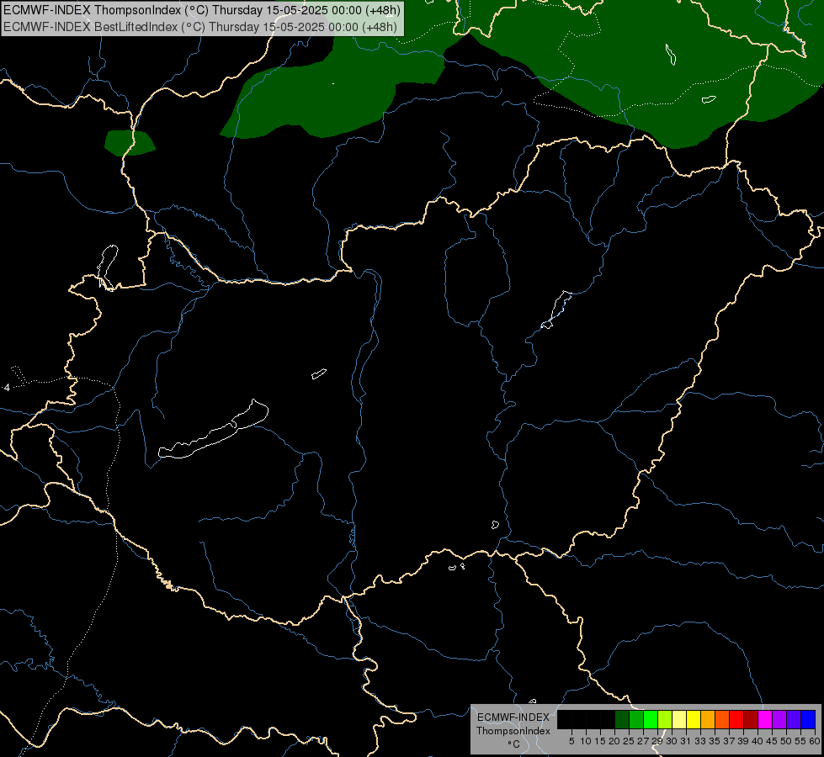This screenshot has width=824, height=757.
Task: Select the purple 45–50 legend swatch
Action: 779,719
